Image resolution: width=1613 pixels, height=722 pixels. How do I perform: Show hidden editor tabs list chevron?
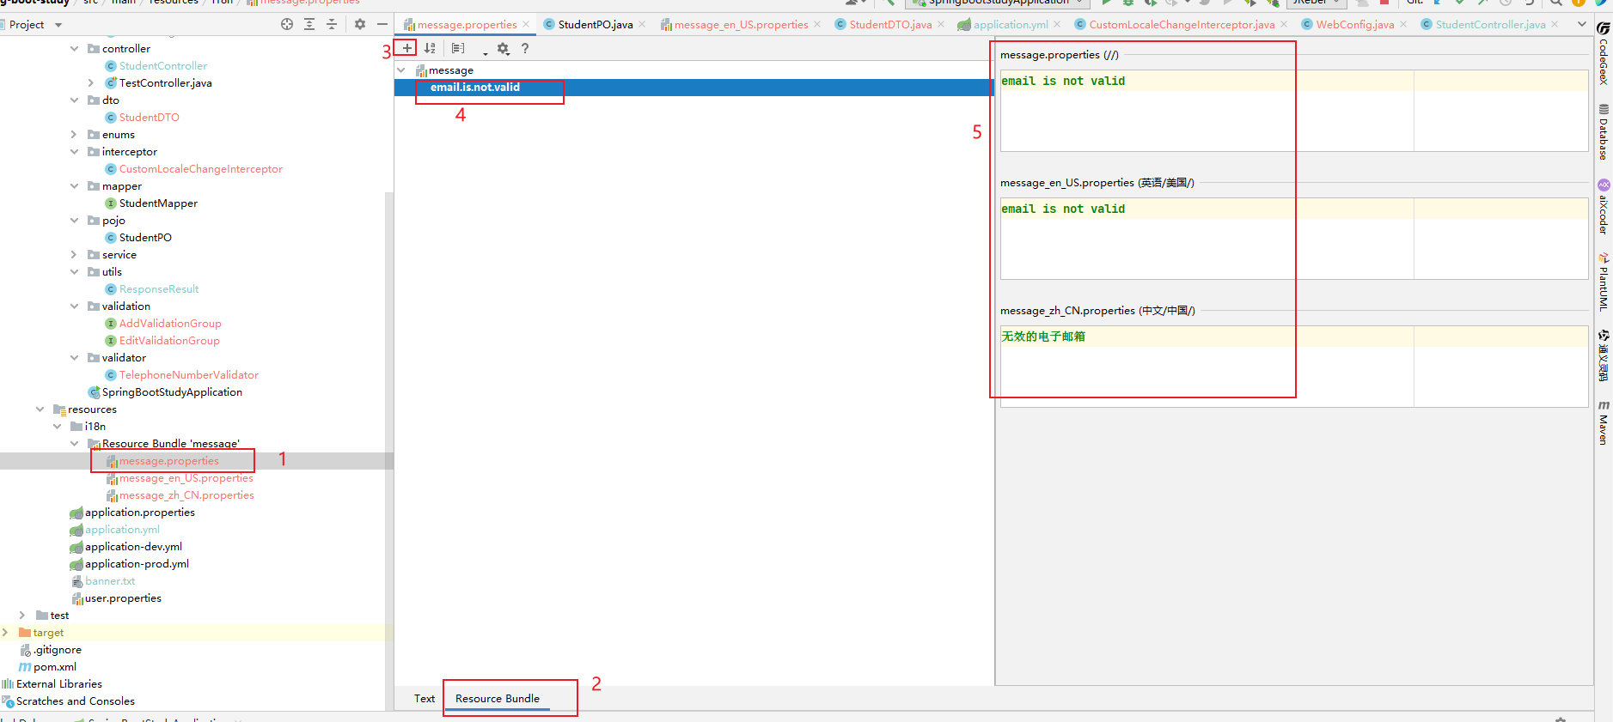(1582, 24)
